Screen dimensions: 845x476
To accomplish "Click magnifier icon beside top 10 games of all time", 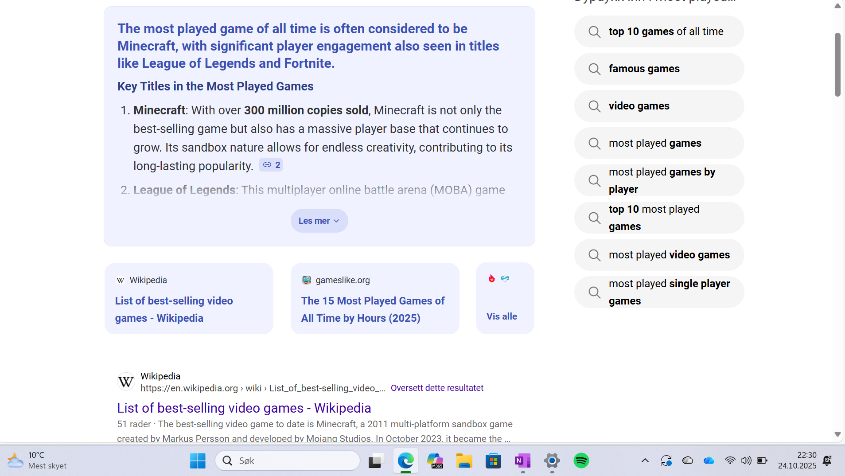I will click(x=595, y=31).
